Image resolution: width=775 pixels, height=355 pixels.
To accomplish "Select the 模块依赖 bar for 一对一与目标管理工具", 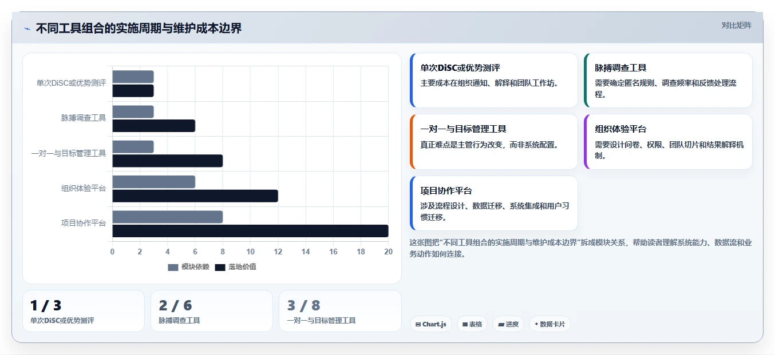I will coord(133,147).
